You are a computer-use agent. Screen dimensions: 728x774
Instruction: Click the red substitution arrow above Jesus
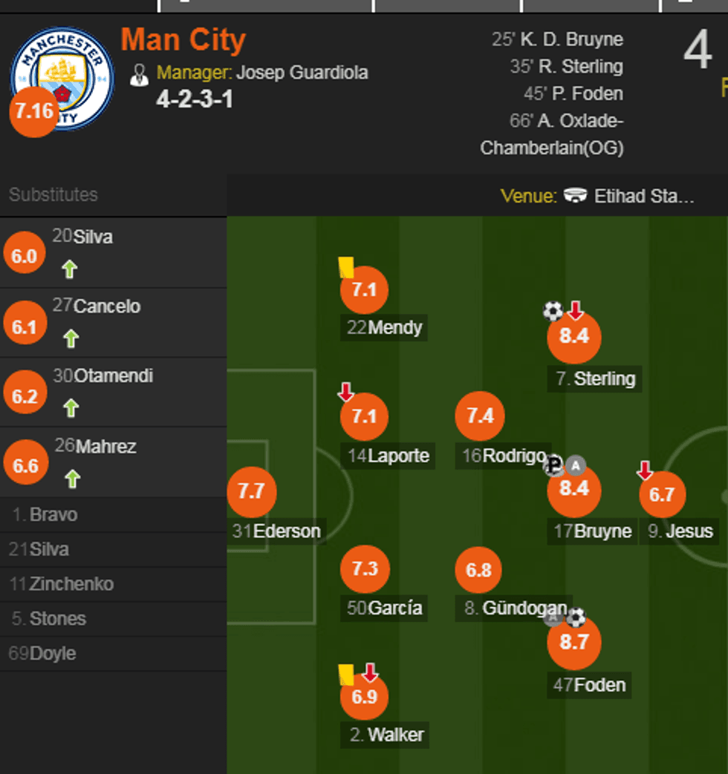(645, 470)
